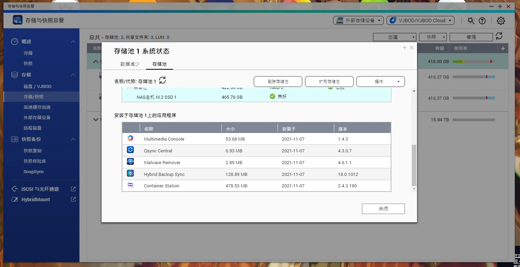Click usage bar for 418.00 GB row
Image resolution: width=520 pixels, height=267 pixels.
pyautogui.click(x=474, y=62)
